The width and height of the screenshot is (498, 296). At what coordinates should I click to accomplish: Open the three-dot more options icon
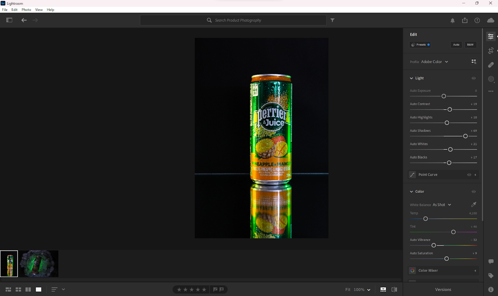coord(491,91)
